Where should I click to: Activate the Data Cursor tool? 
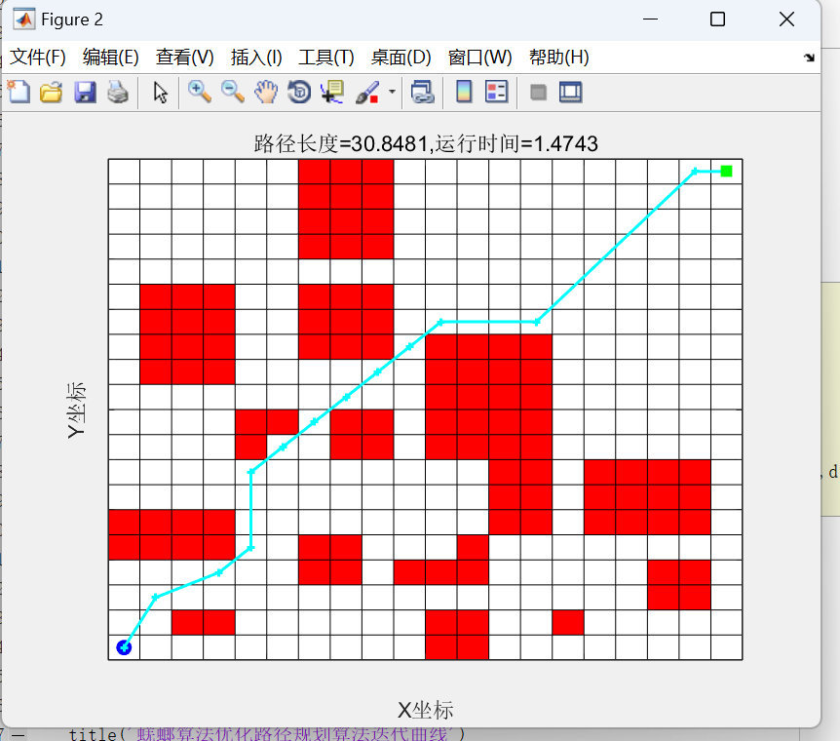pyautogui.click(x=332, y=93)
